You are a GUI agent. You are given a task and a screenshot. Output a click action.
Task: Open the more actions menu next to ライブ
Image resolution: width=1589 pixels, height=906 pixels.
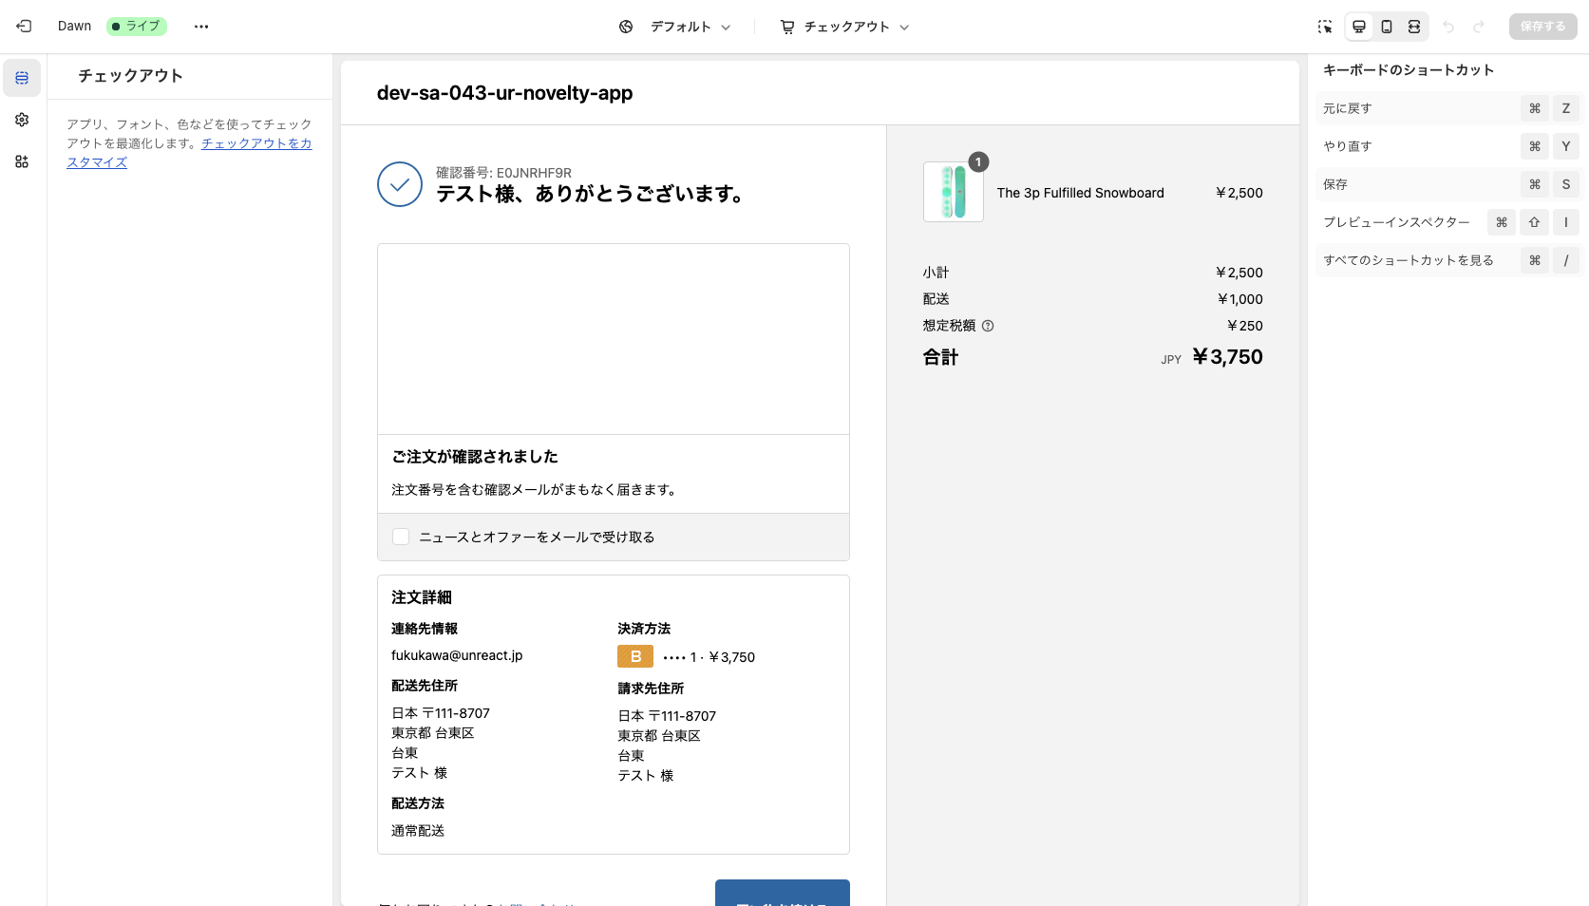click(x=200, y=26)
